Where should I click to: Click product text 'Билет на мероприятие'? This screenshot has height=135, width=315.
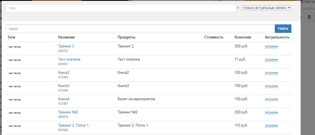(x=136, y=99)
